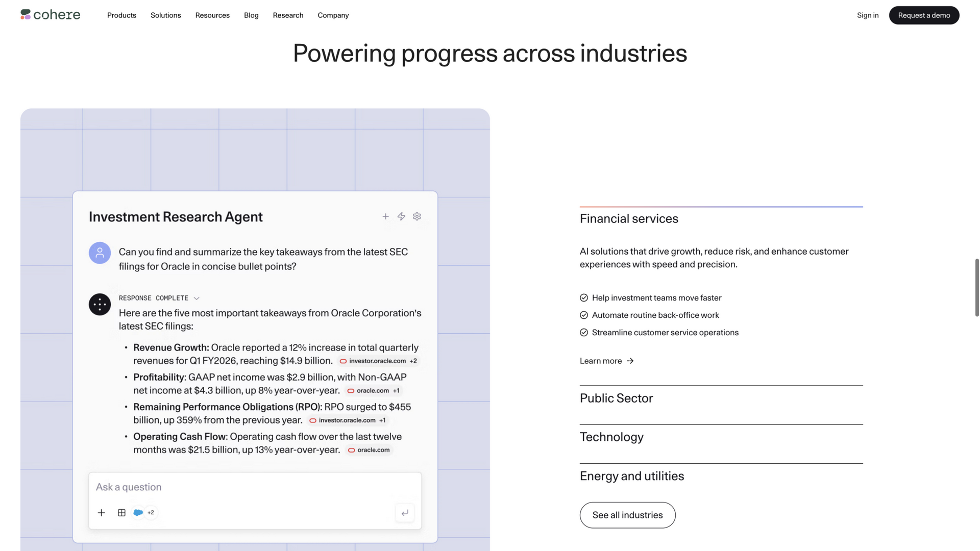
Task: Open the Products menu
Action: [121, 15]
